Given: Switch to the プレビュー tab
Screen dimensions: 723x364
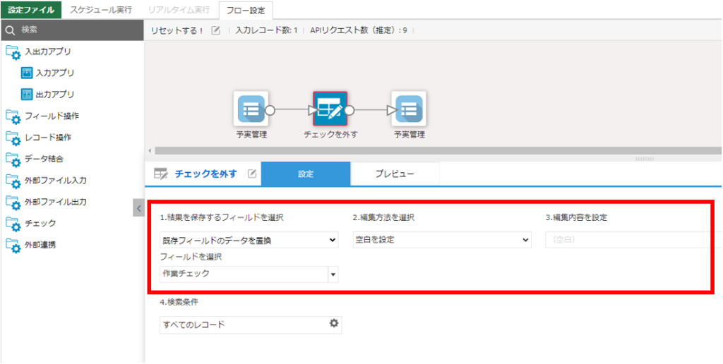Looking at the screenshot, I should point(395,174).
